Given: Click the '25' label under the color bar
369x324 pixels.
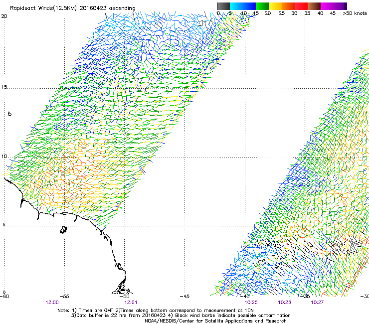Looking at the screenshot, I should coord(282,13).
